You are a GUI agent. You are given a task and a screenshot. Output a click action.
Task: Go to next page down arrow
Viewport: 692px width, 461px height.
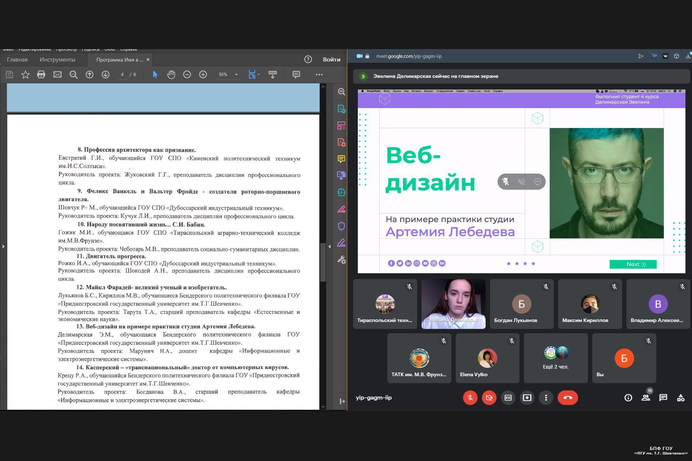pyautogui.click(x=106, y=75)
